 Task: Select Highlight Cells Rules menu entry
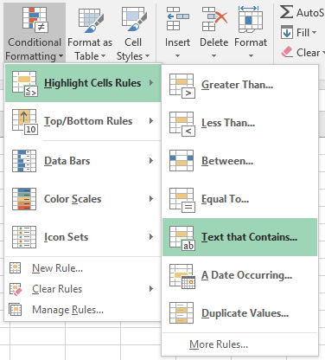[x=83, y=83]
